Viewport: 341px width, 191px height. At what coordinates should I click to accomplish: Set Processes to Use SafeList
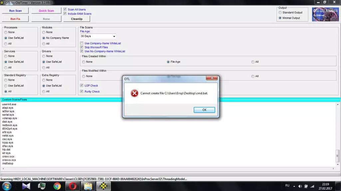[x=6, y=38]
